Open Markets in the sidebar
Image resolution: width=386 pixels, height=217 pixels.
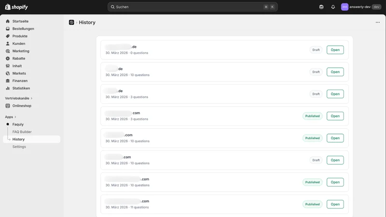coord(19,73)
